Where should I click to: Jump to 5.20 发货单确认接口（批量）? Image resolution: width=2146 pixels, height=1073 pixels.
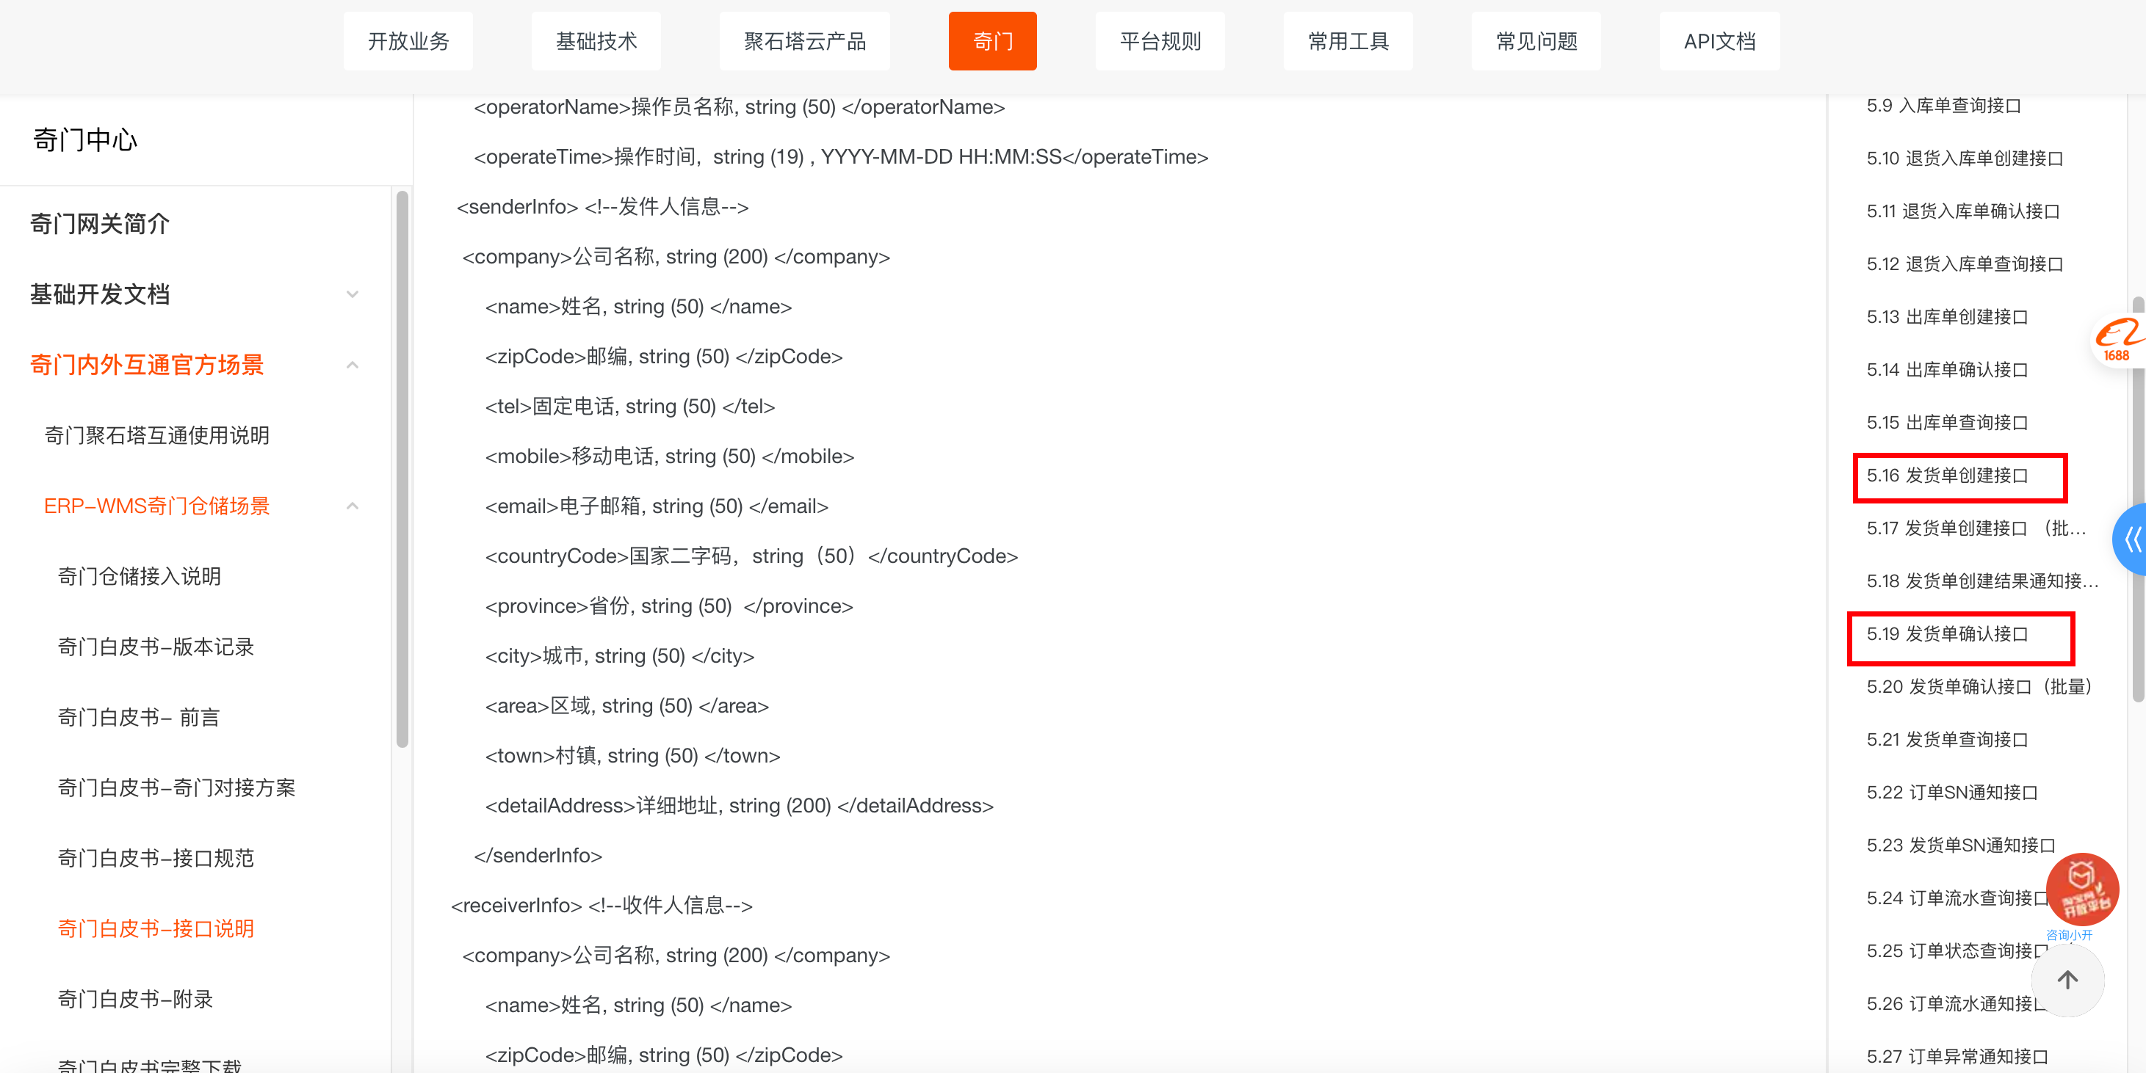[x=1979, y=687]
